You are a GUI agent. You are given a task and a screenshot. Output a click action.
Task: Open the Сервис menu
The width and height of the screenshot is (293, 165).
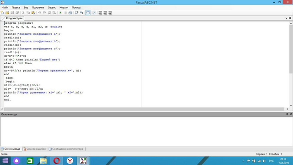52,7
